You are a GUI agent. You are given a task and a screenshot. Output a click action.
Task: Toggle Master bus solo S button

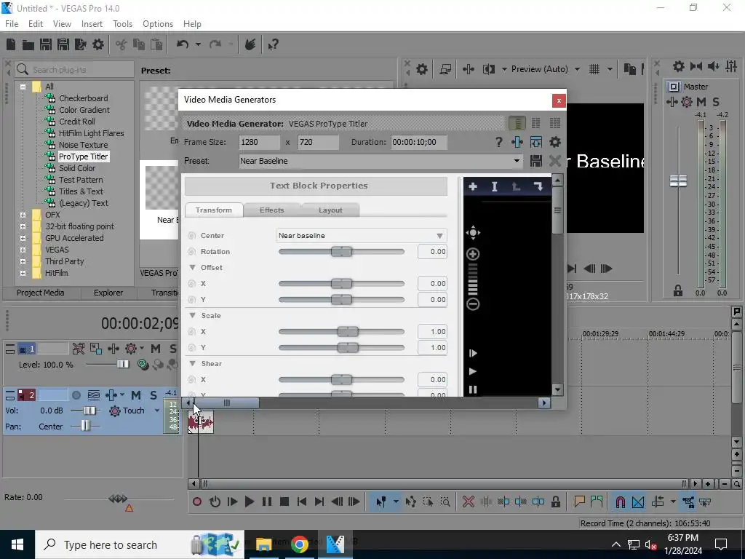716,102
